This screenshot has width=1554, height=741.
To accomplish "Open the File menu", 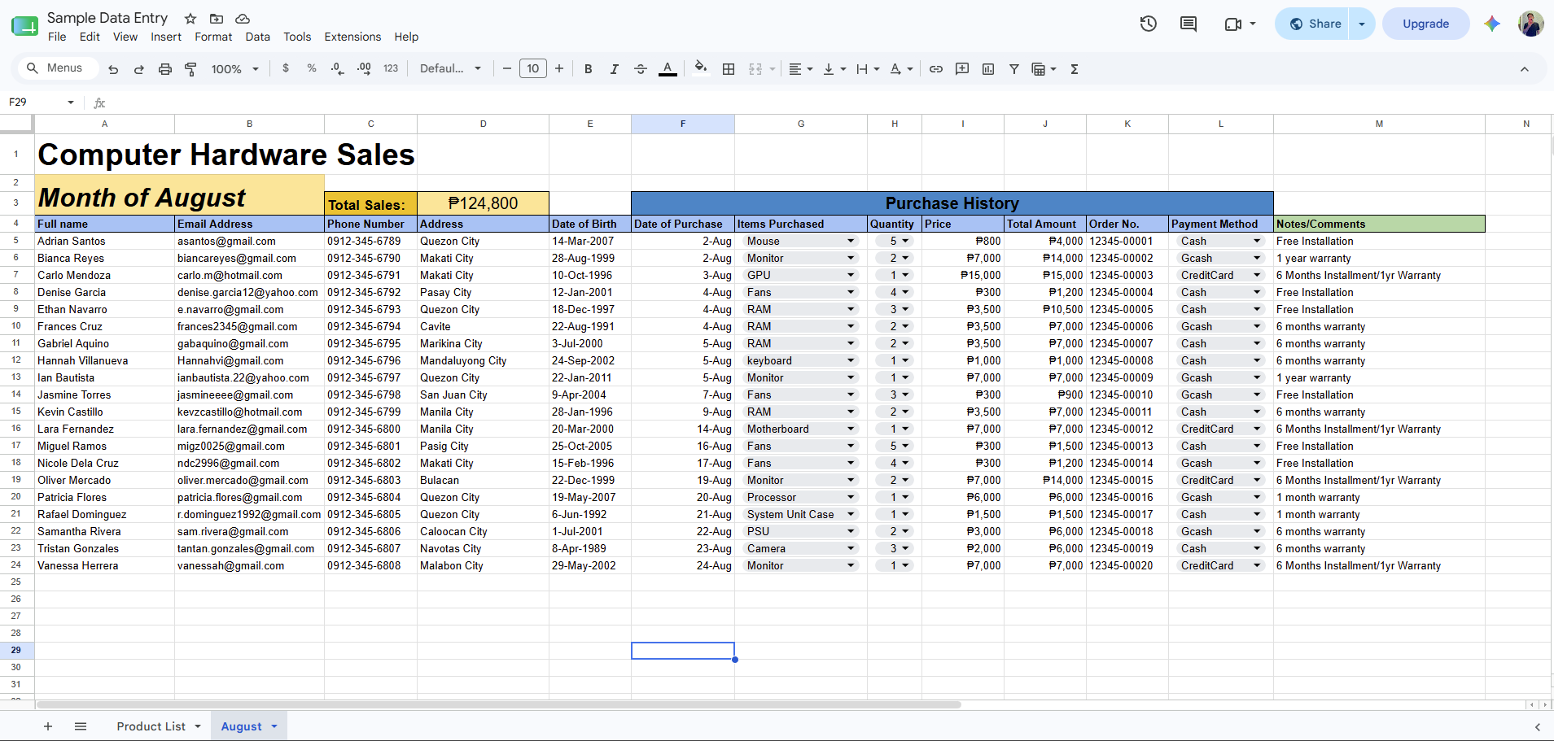I will coord(57,37).
